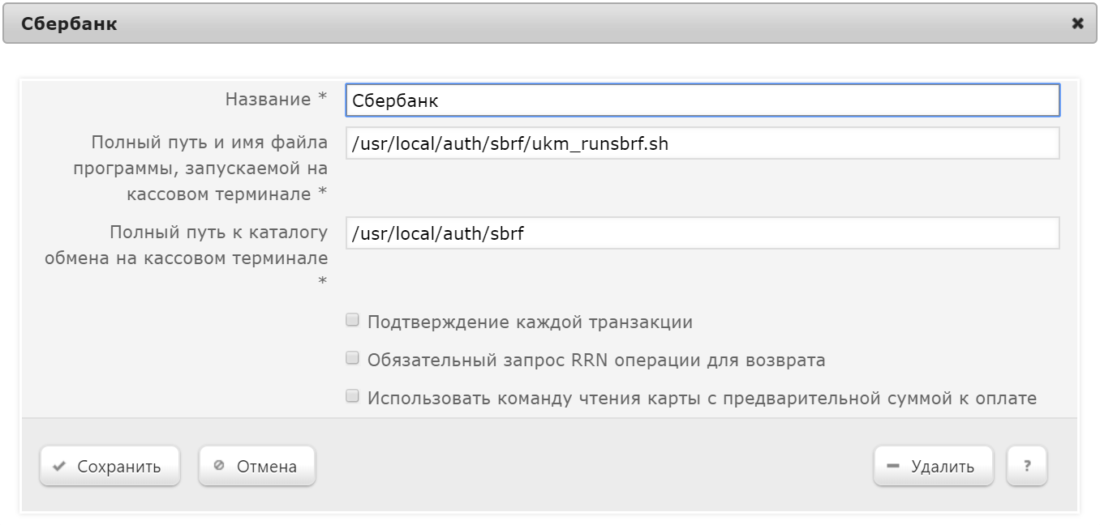Enable Подтверждение каждой транзакции checkbox
Screen dimensions: 1100x525
[x=352, y=320]
